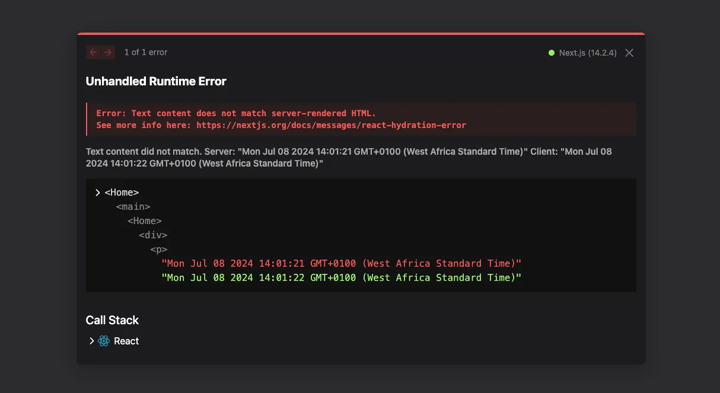The image size is (720, 393).
Task: Click the red server-rendered 14:01:21 string
Action: tap(341, 264)
